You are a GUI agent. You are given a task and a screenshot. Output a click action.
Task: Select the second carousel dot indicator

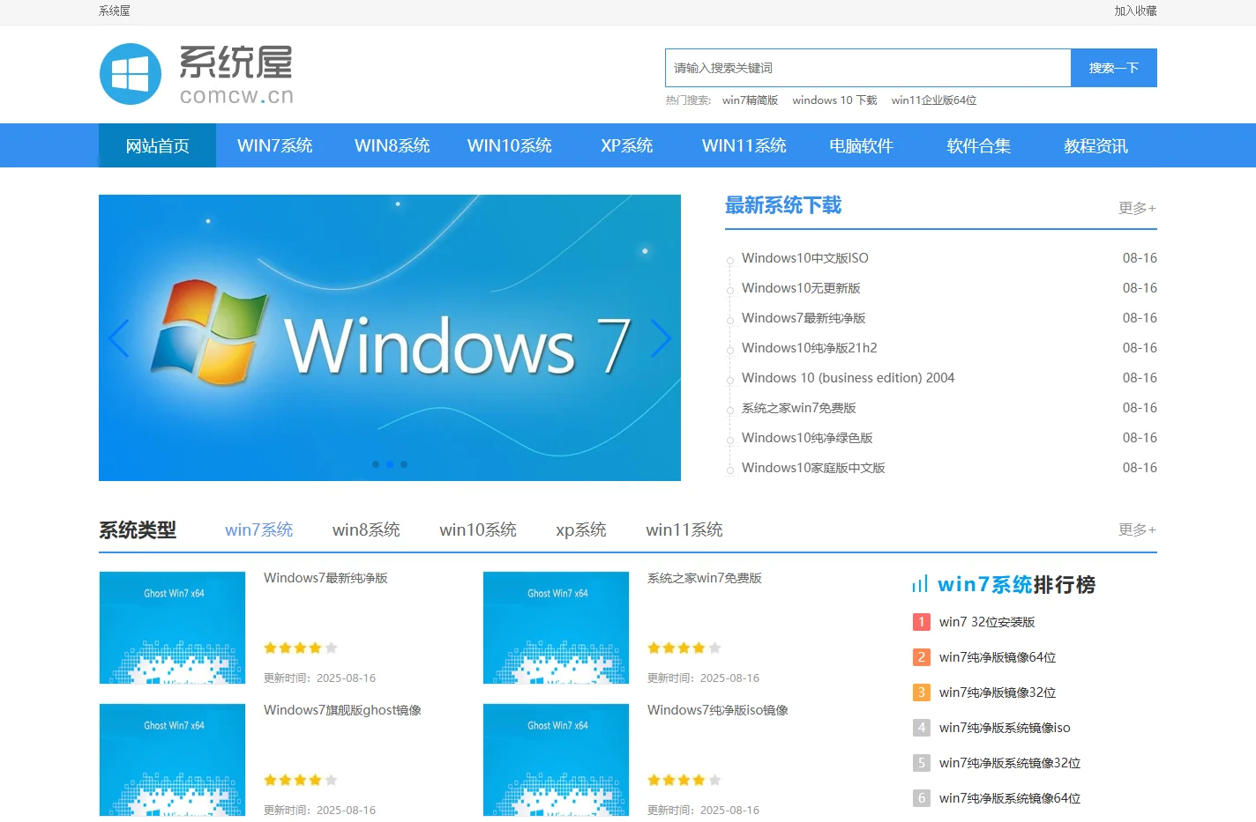tap(390, 464)
